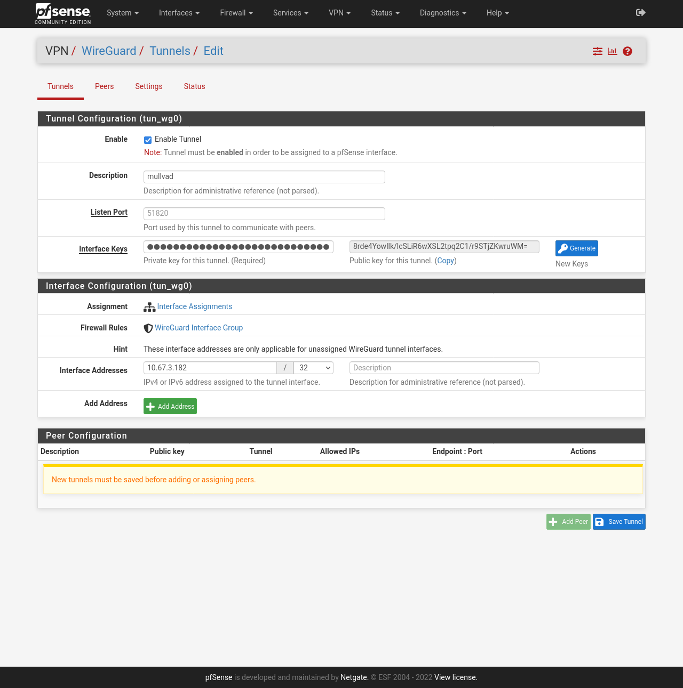This screenshot has width=683, height=688.
Task: Switch to the Settings tab
Action: (148, 86)
